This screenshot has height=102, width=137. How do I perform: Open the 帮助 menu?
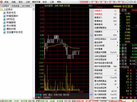tap(59, 2)
